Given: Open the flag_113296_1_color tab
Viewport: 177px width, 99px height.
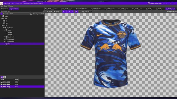Looking at the screenshot, I should (x=110, y=9).
